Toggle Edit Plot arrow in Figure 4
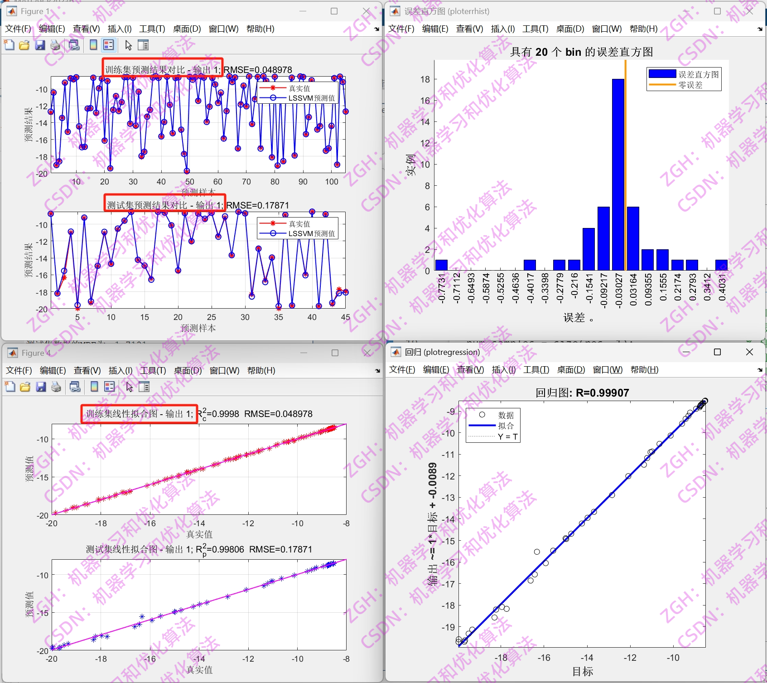 coord(129,387)
